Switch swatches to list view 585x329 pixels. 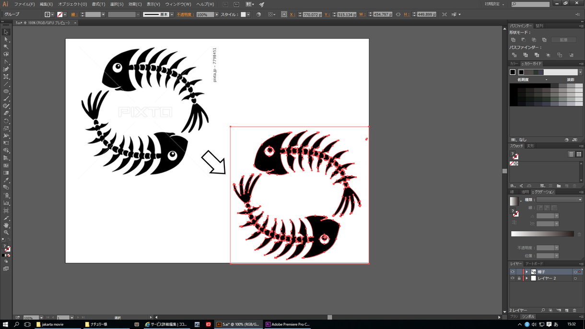click(x=571, y=154)
